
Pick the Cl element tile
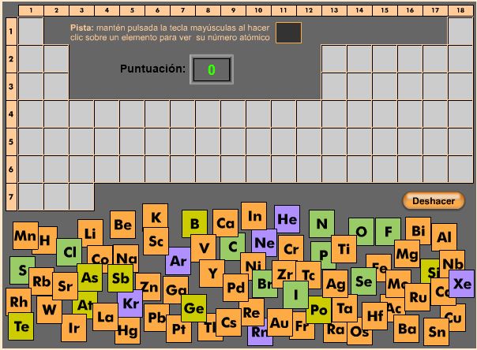click(x=69, y=252)
